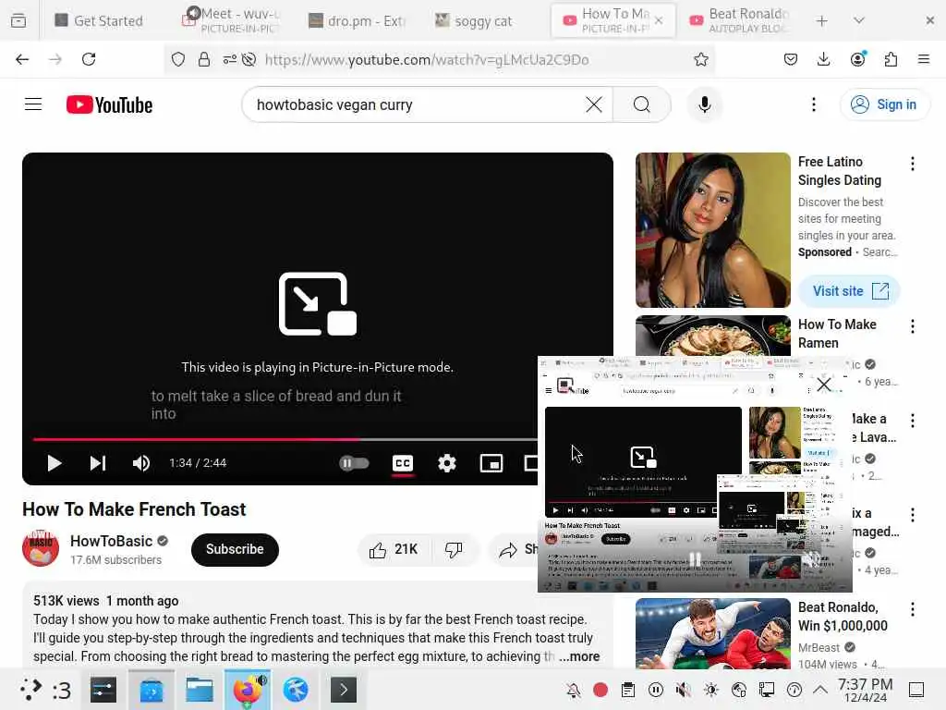
Task: Enable the miniplayer in YouTube player
Action: coord(491,463)
